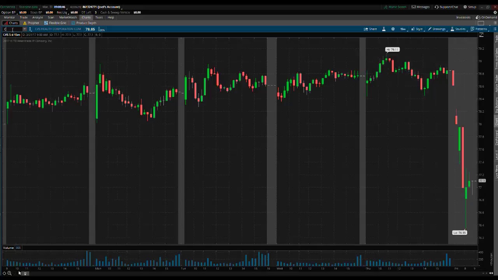Open the thinkScript flask icon beside Share
Screen dimensions: 498x280
coord(384,29)
